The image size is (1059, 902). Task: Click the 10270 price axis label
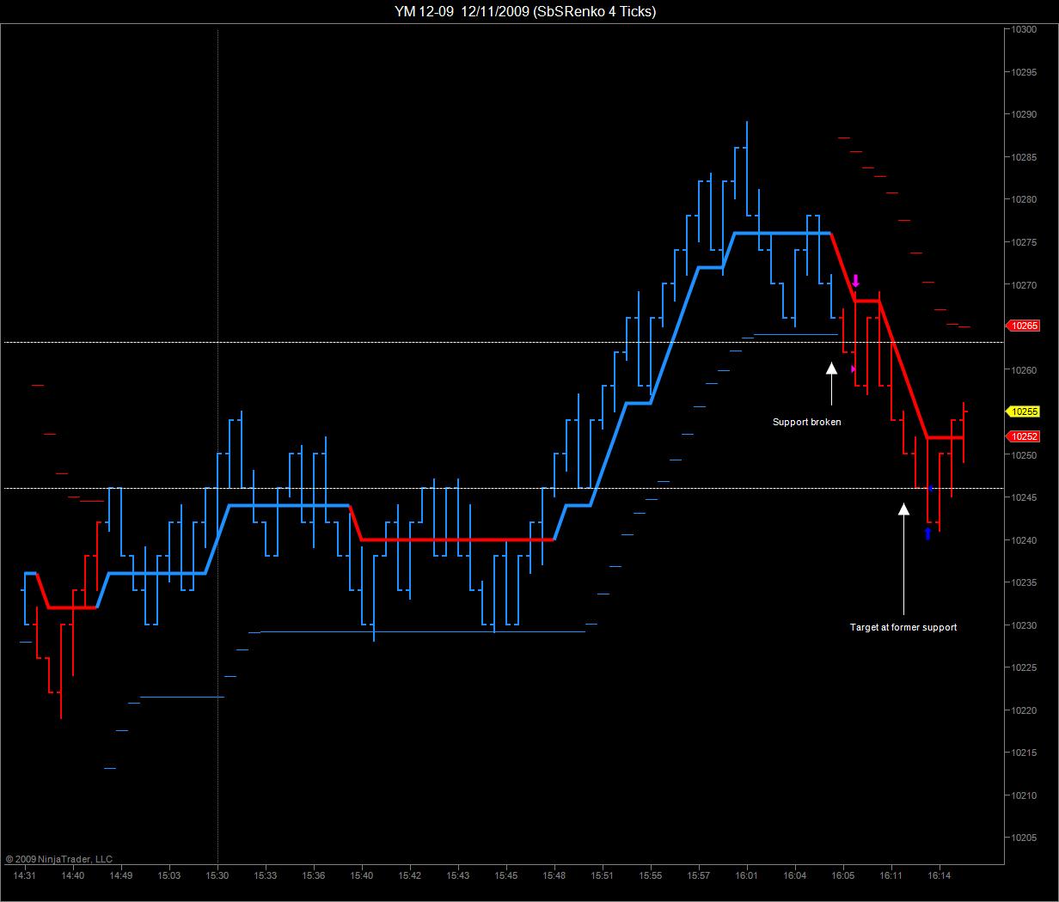pyautogui.click(x=1024, y=284)
